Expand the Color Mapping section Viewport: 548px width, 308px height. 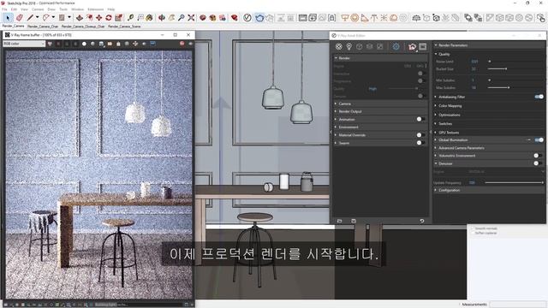(x=489, y=106)
